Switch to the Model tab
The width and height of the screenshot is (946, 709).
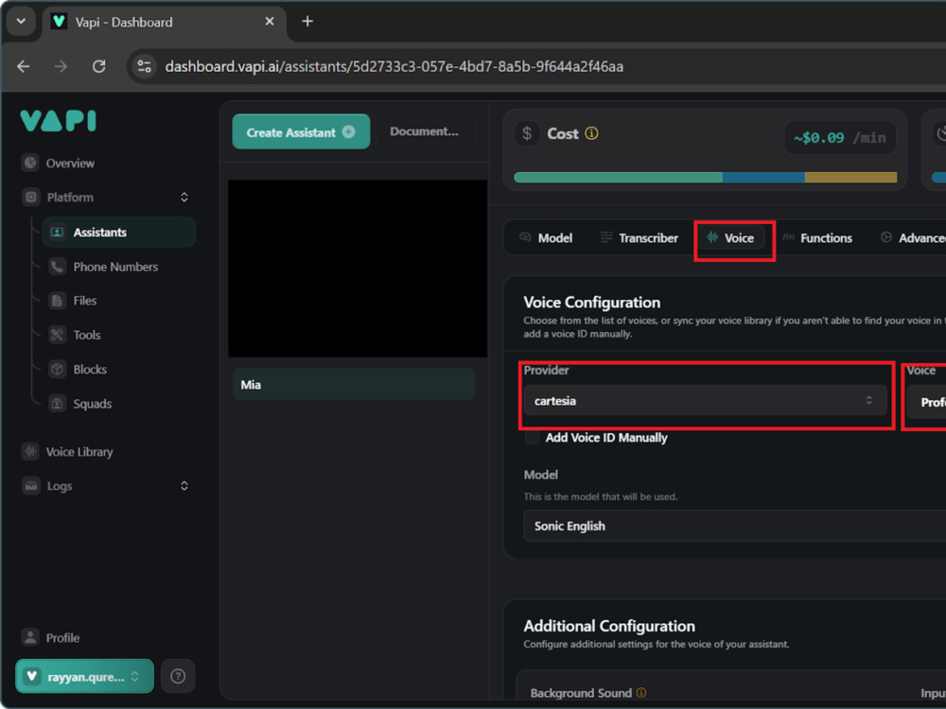(x=546, y=238)
